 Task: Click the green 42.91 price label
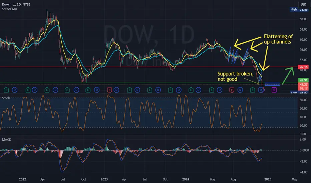coord(303,80)
